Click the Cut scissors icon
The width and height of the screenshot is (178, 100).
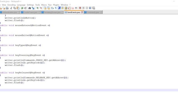coord(11,8)
